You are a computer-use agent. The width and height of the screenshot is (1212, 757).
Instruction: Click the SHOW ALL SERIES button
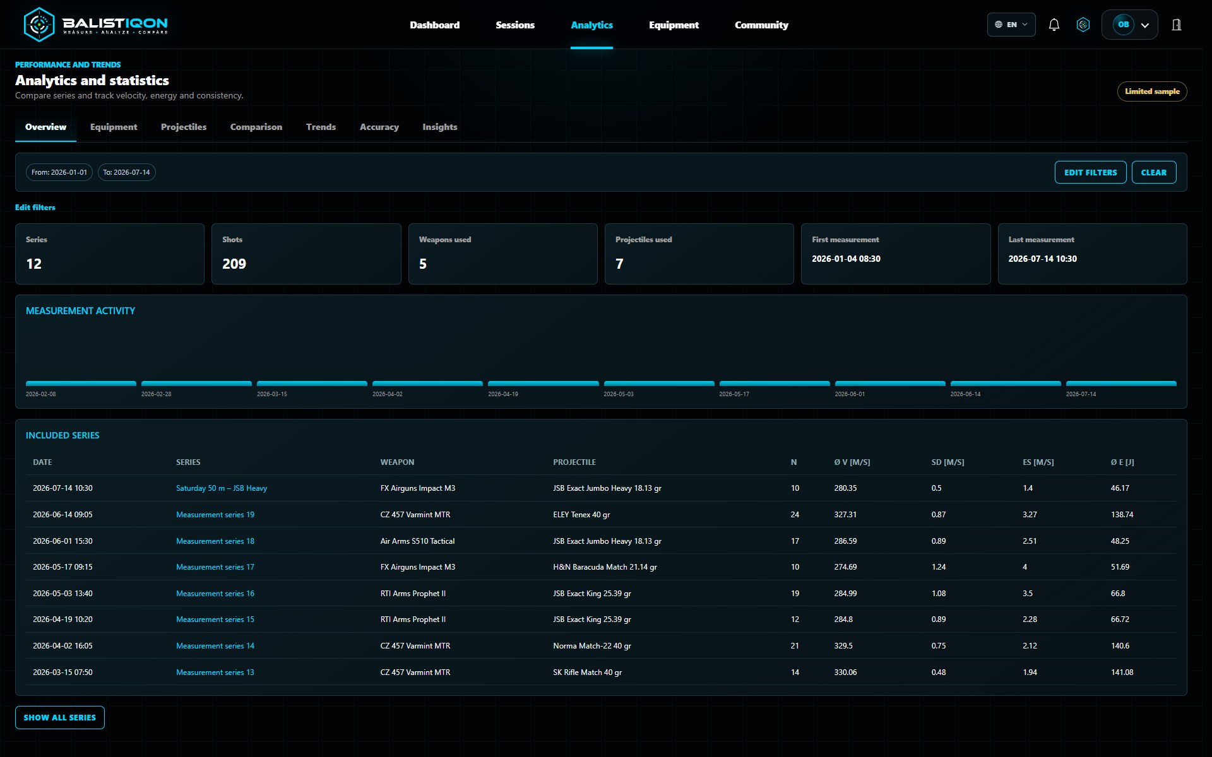coord(60,717)
